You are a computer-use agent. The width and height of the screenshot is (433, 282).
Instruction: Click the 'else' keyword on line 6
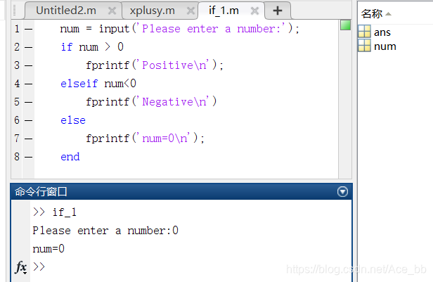pyautogui.click(x=73, y=120)
